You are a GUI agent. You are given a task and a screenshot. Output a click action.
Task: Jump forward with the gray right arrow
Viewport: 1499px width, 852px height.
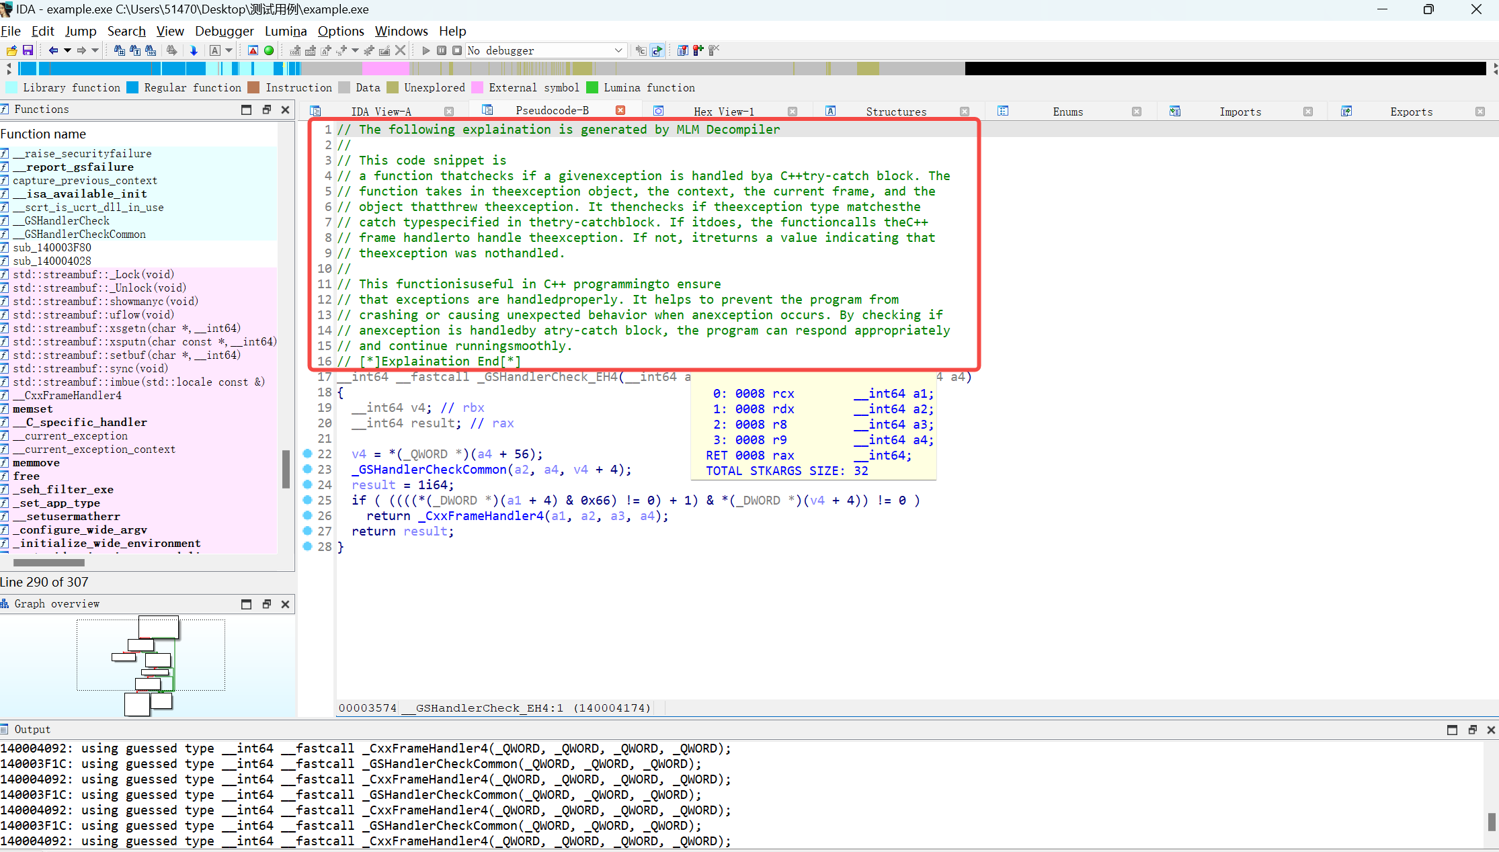[x=81, y=50]
